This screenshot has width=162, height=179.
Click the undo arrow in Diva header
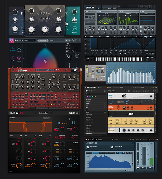57,70
